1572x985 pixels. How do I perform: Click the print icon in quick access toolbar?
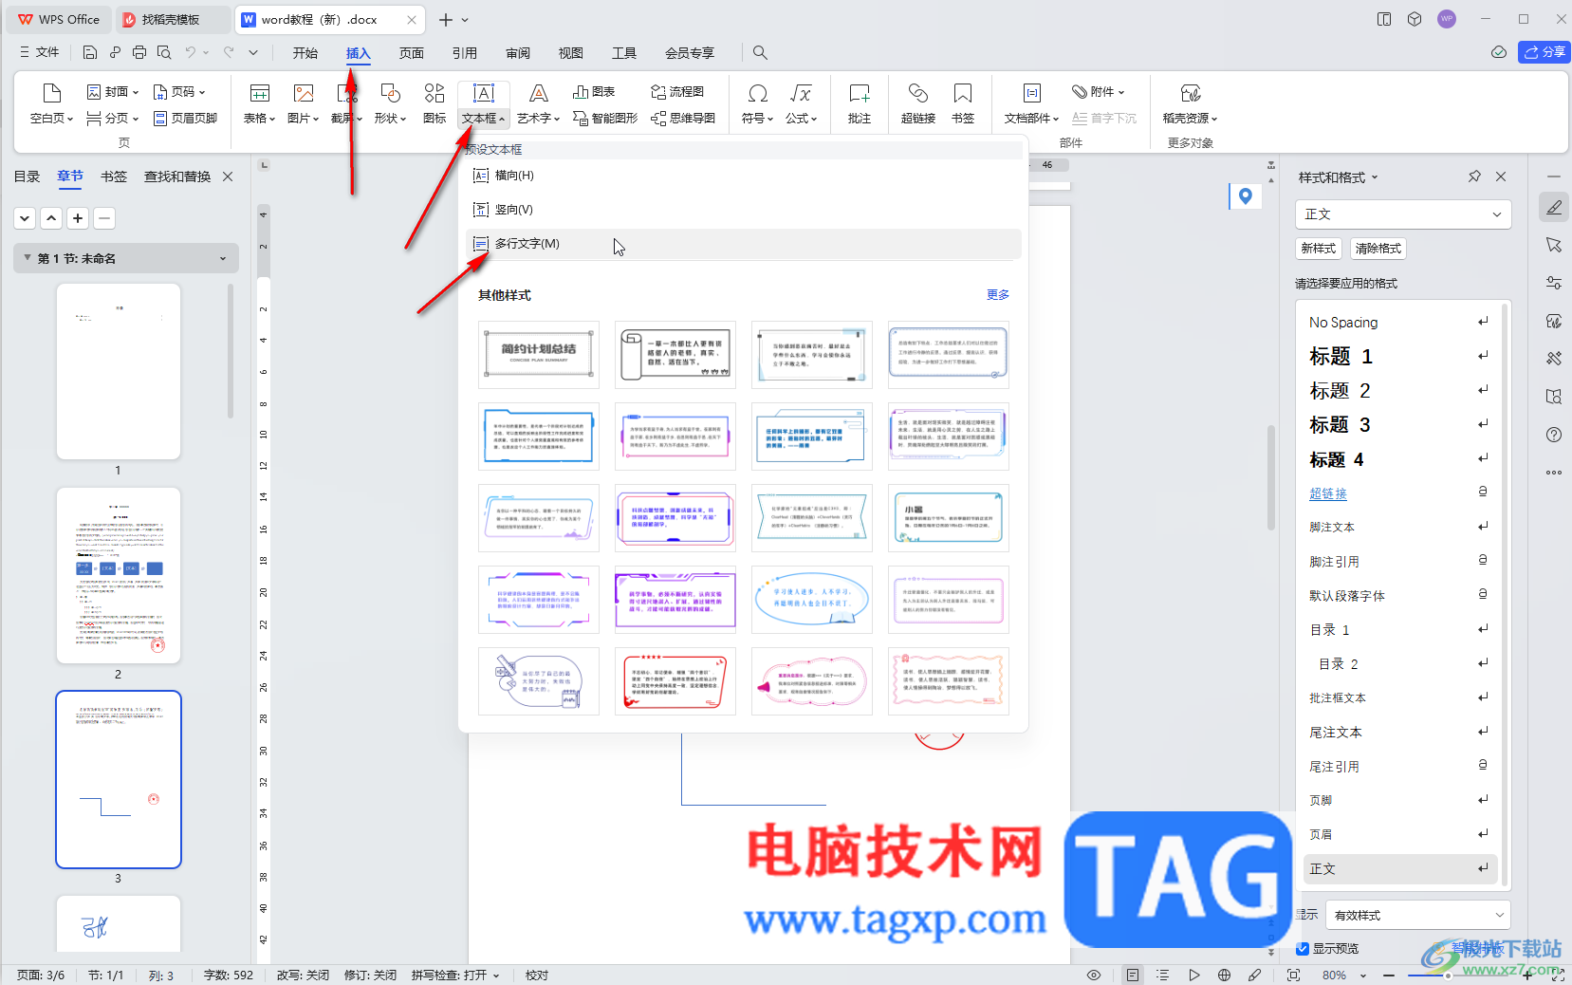coord(139,52)
